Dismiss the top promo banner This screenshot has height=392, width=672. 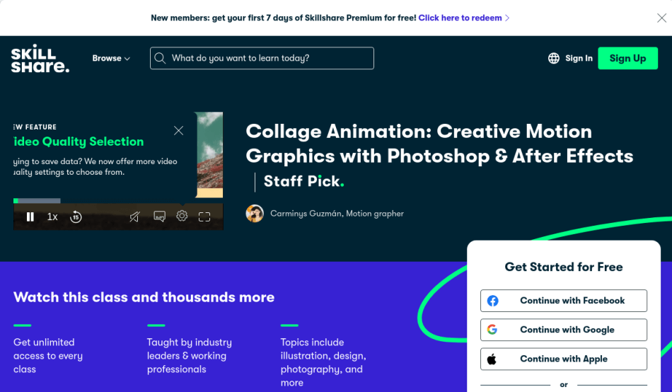pos(661,18)
